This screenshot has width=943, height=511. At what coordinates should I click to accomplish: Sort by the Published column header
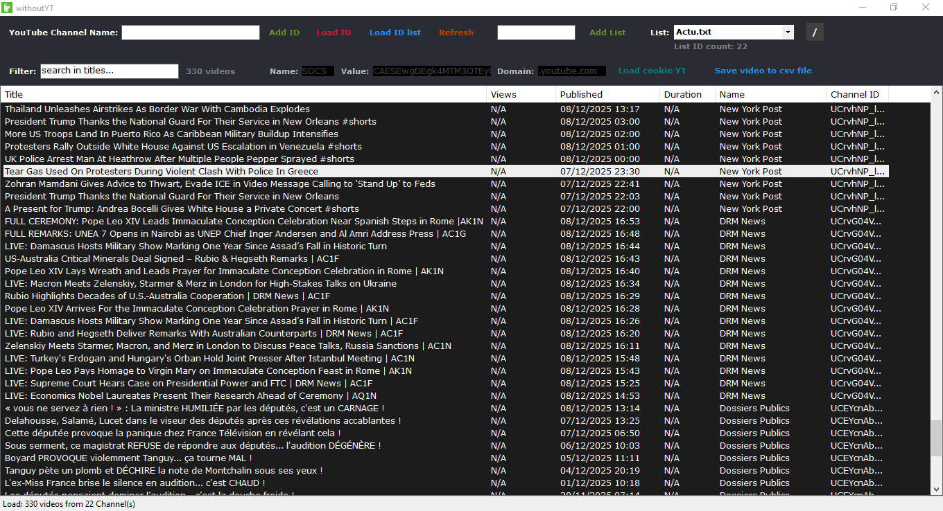pyautogui.click(x=607, y=94)
